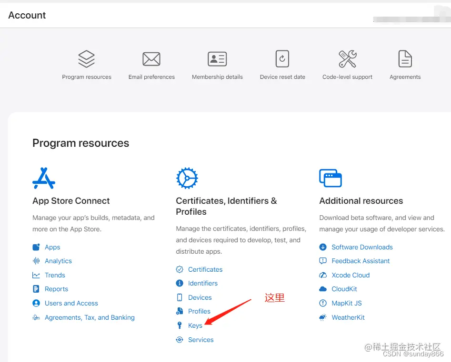Click the Account page title

[x=27, y=15]
